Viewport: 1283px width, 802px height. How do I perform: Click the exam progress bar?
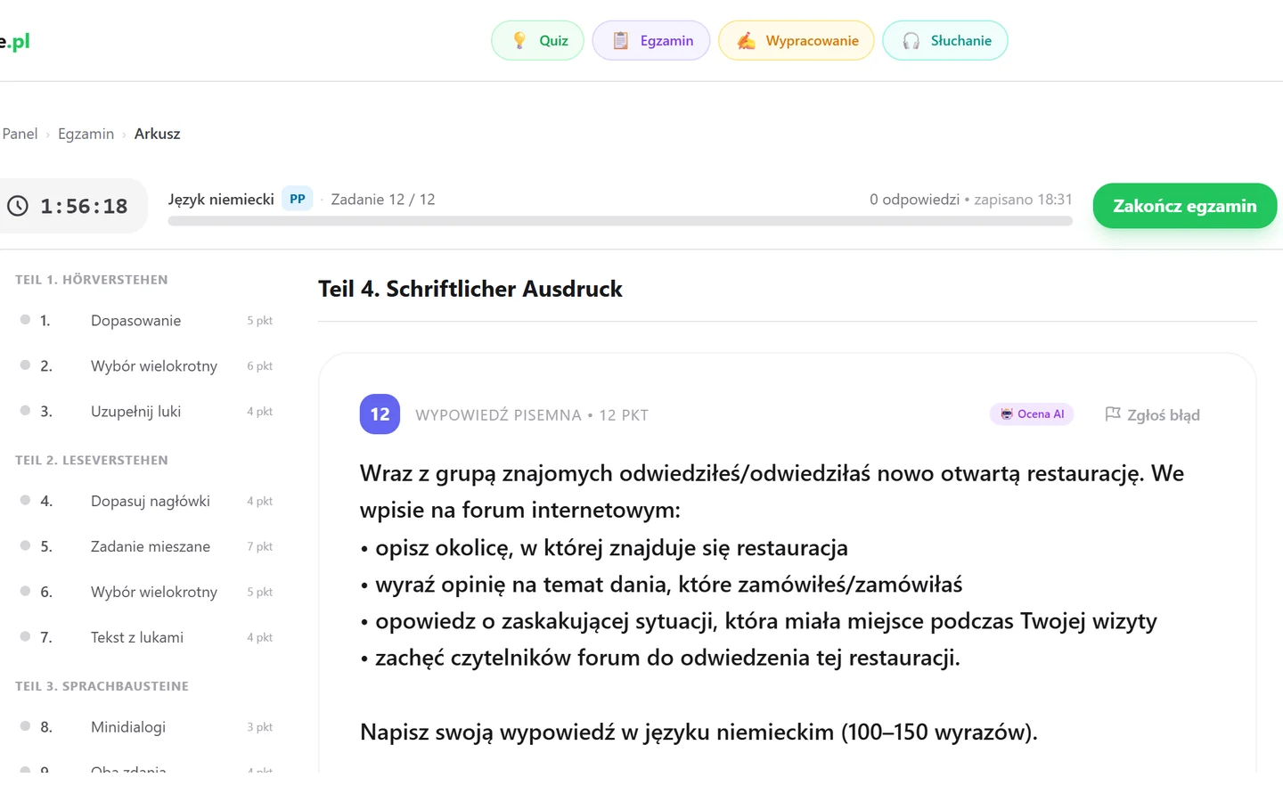tap(620, 221)
